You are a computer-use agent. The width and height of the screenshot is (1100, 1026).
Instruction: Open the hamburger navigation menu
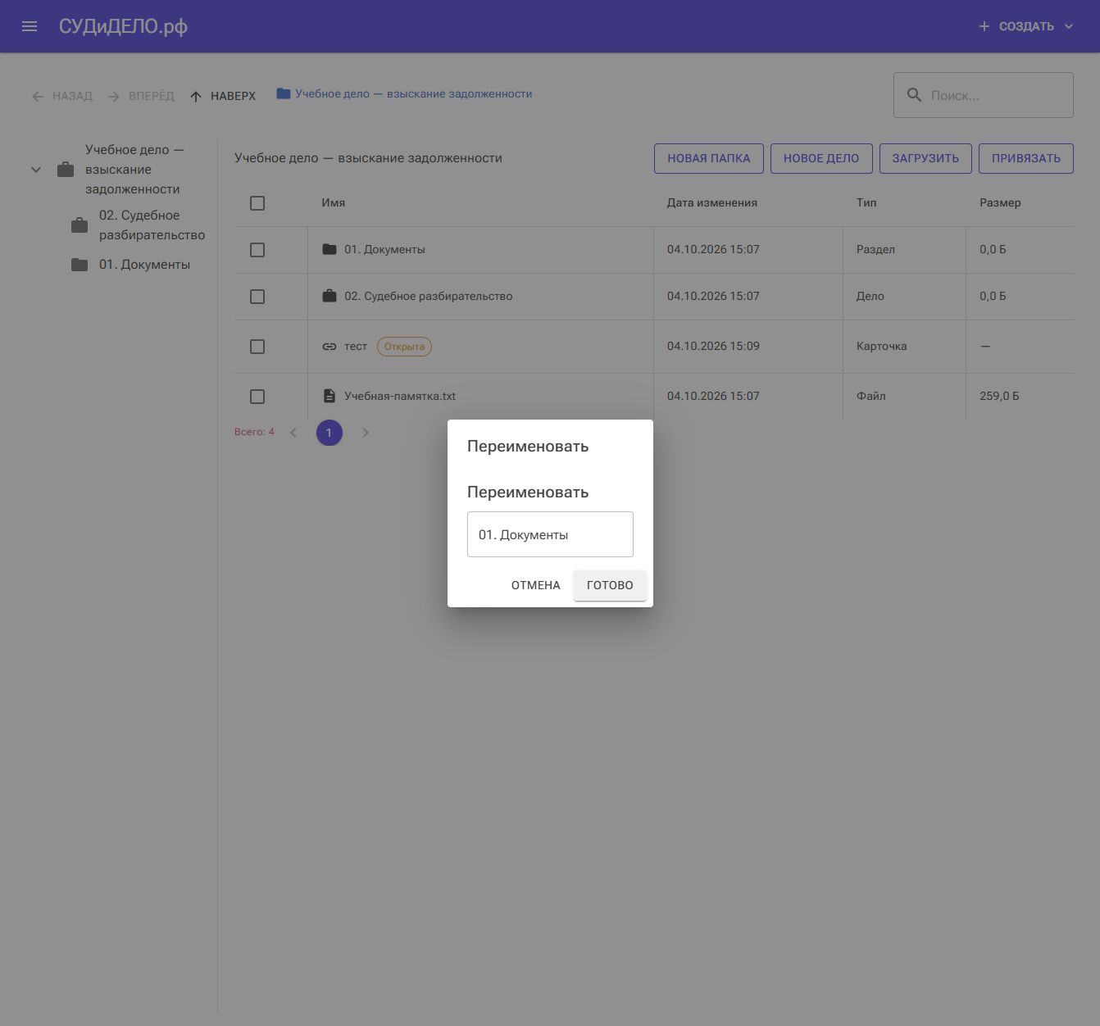coord(30,26)
